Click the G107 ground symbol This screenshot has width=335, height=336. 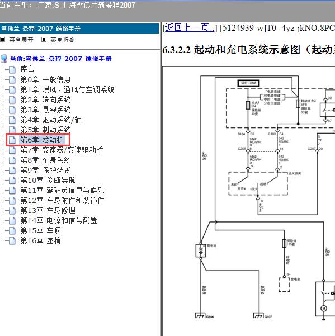pos(258,315)
